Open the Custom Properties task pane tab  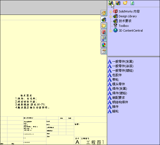click(x=104, y=51)
